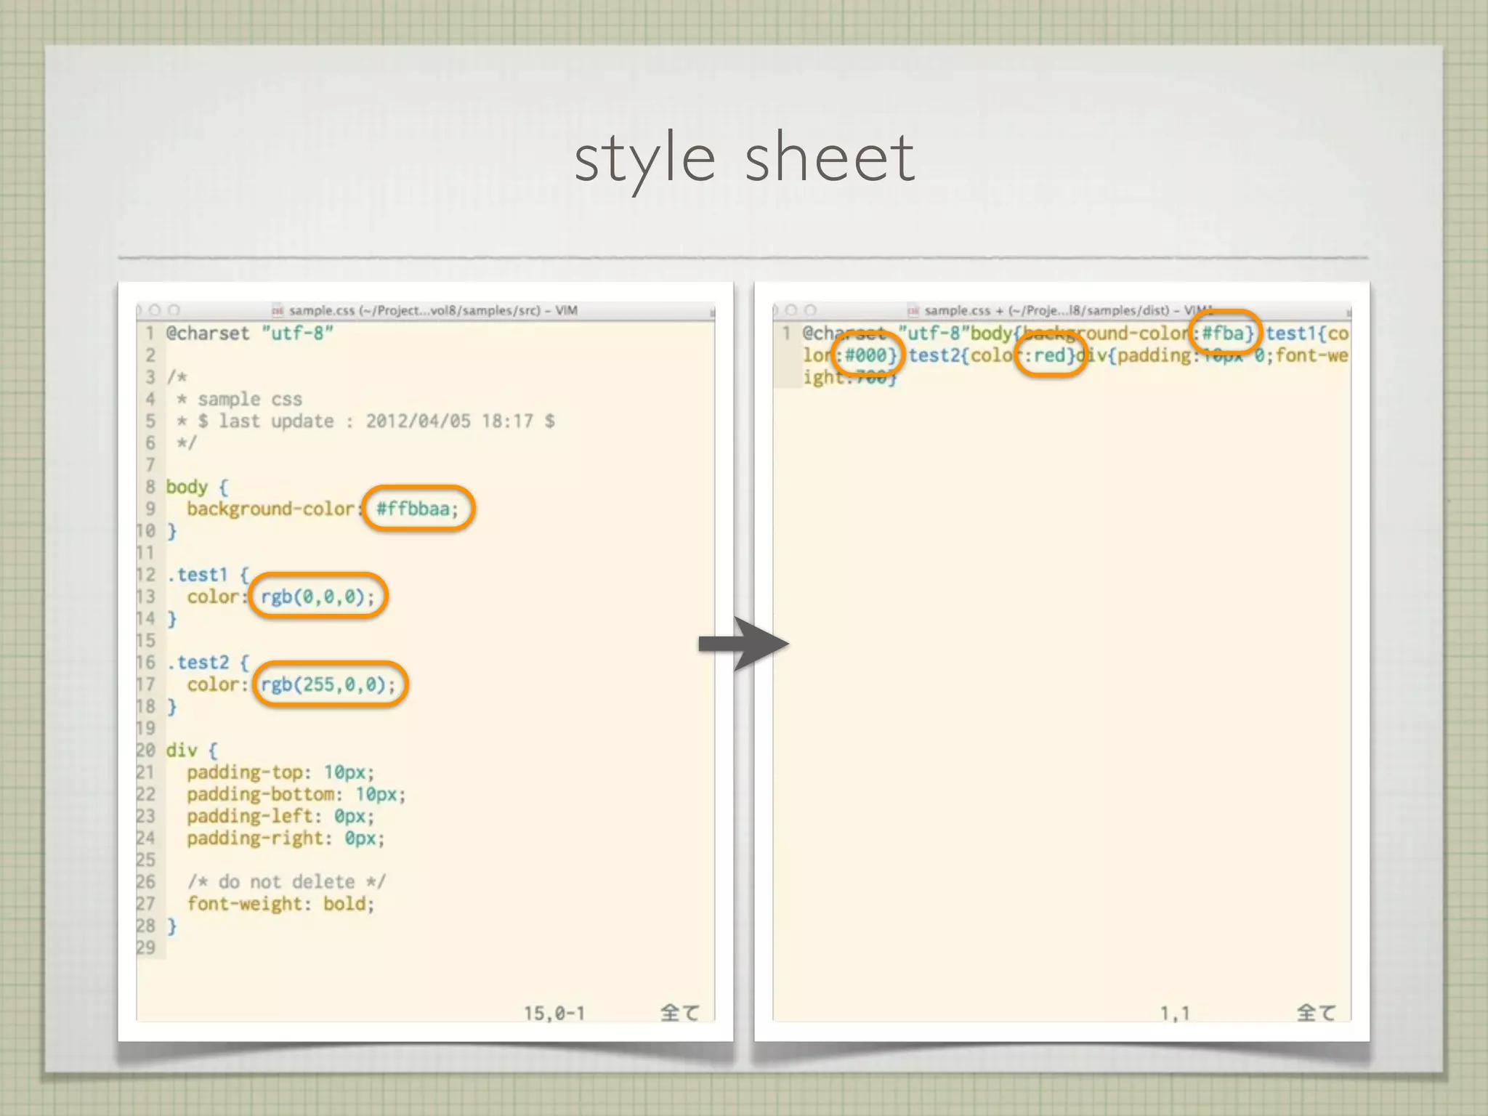Image resolution: width=1488 pixels, height=1116 pixels.
Task: Click the zoom window button of right VIM window
Action: [x=811, y=310]
